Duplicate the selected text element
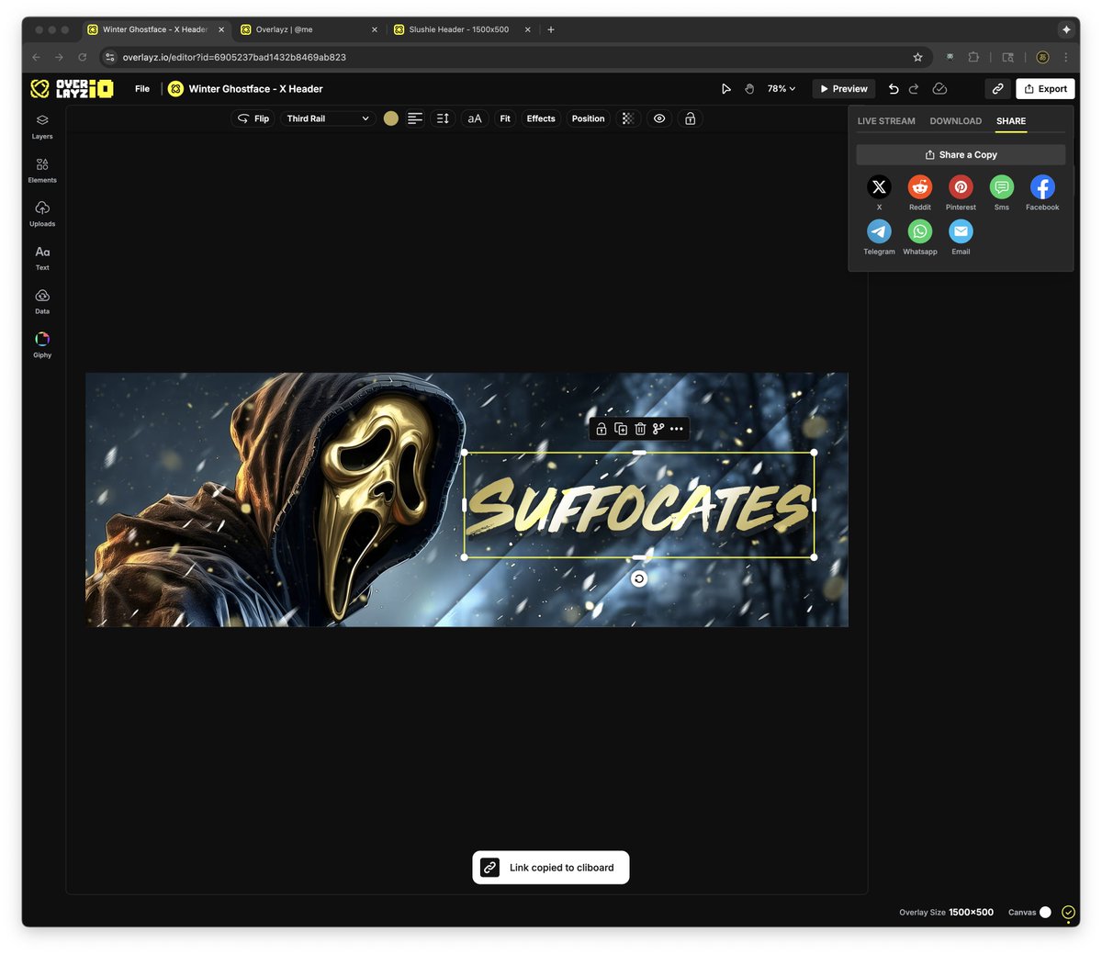The width and height of the screenshot is (1102, 954). (x=621, y=429)
